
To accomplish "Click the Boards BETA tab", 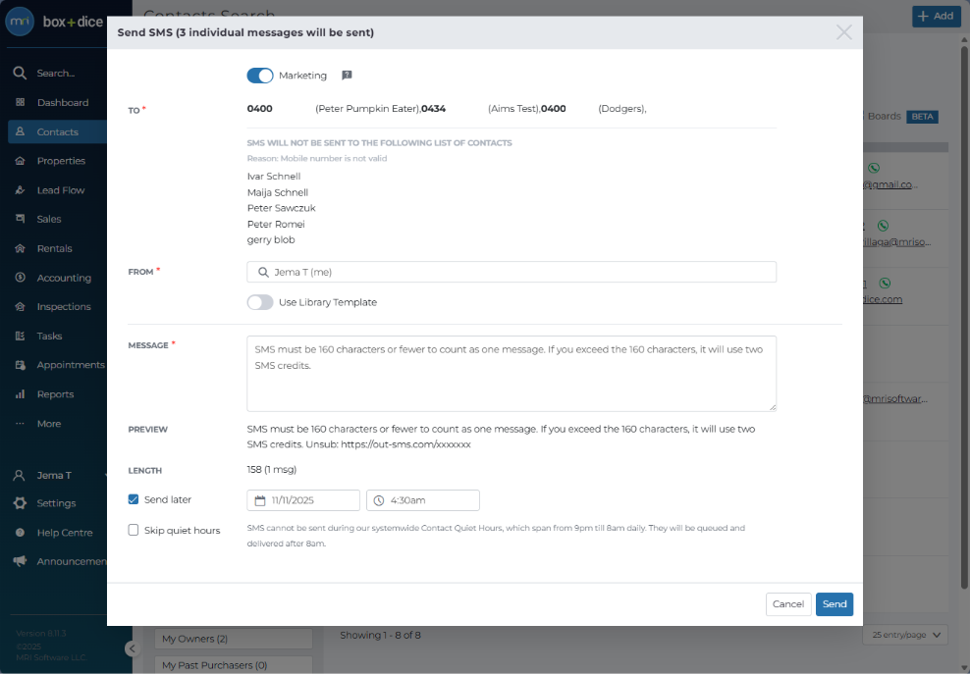I will [x=901, y=116].
